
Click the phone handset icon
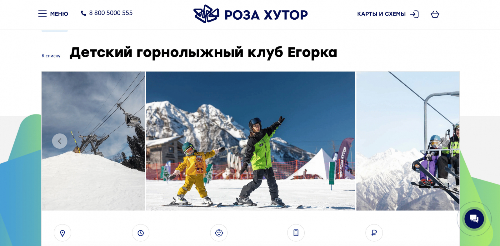83,13
